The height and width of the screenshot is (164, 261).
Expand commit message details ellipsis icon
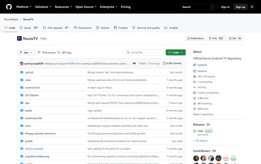134,63
